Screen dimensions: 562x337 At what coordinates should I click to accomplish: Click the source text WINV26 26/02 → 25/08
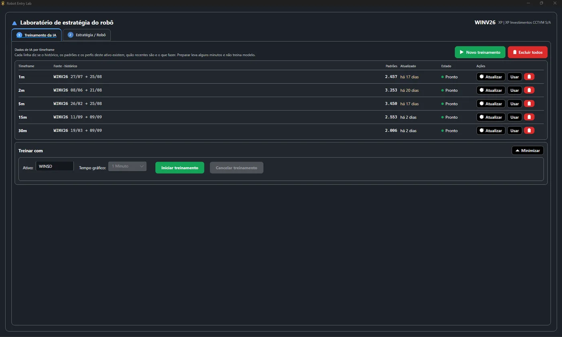point(77,103)
